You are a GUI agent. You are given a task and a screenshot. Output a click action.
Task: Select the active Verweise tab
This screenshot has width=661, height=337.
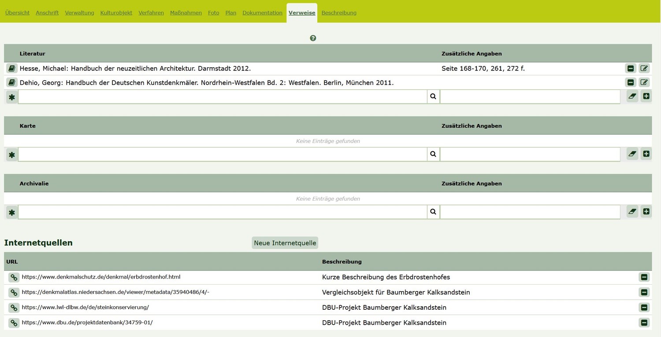click(x=302, y=13)
